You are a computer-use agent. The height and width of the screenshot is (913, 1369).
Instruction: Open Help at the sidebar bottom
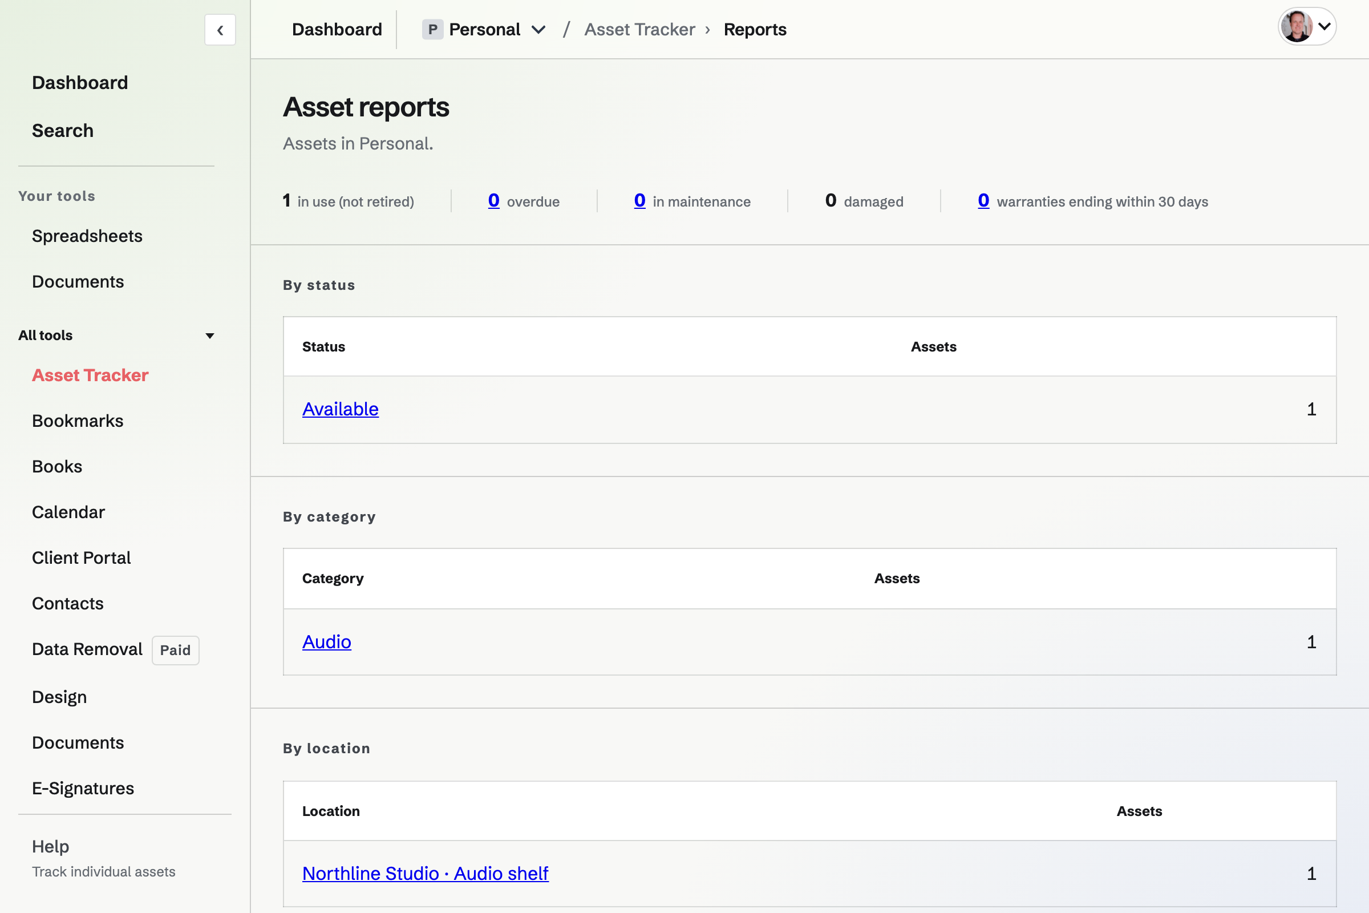pos(51,846)
